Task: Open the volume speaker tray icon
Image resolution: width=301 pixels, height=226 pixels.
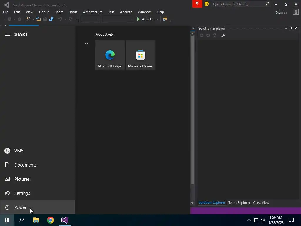Action: coord(263,220)
